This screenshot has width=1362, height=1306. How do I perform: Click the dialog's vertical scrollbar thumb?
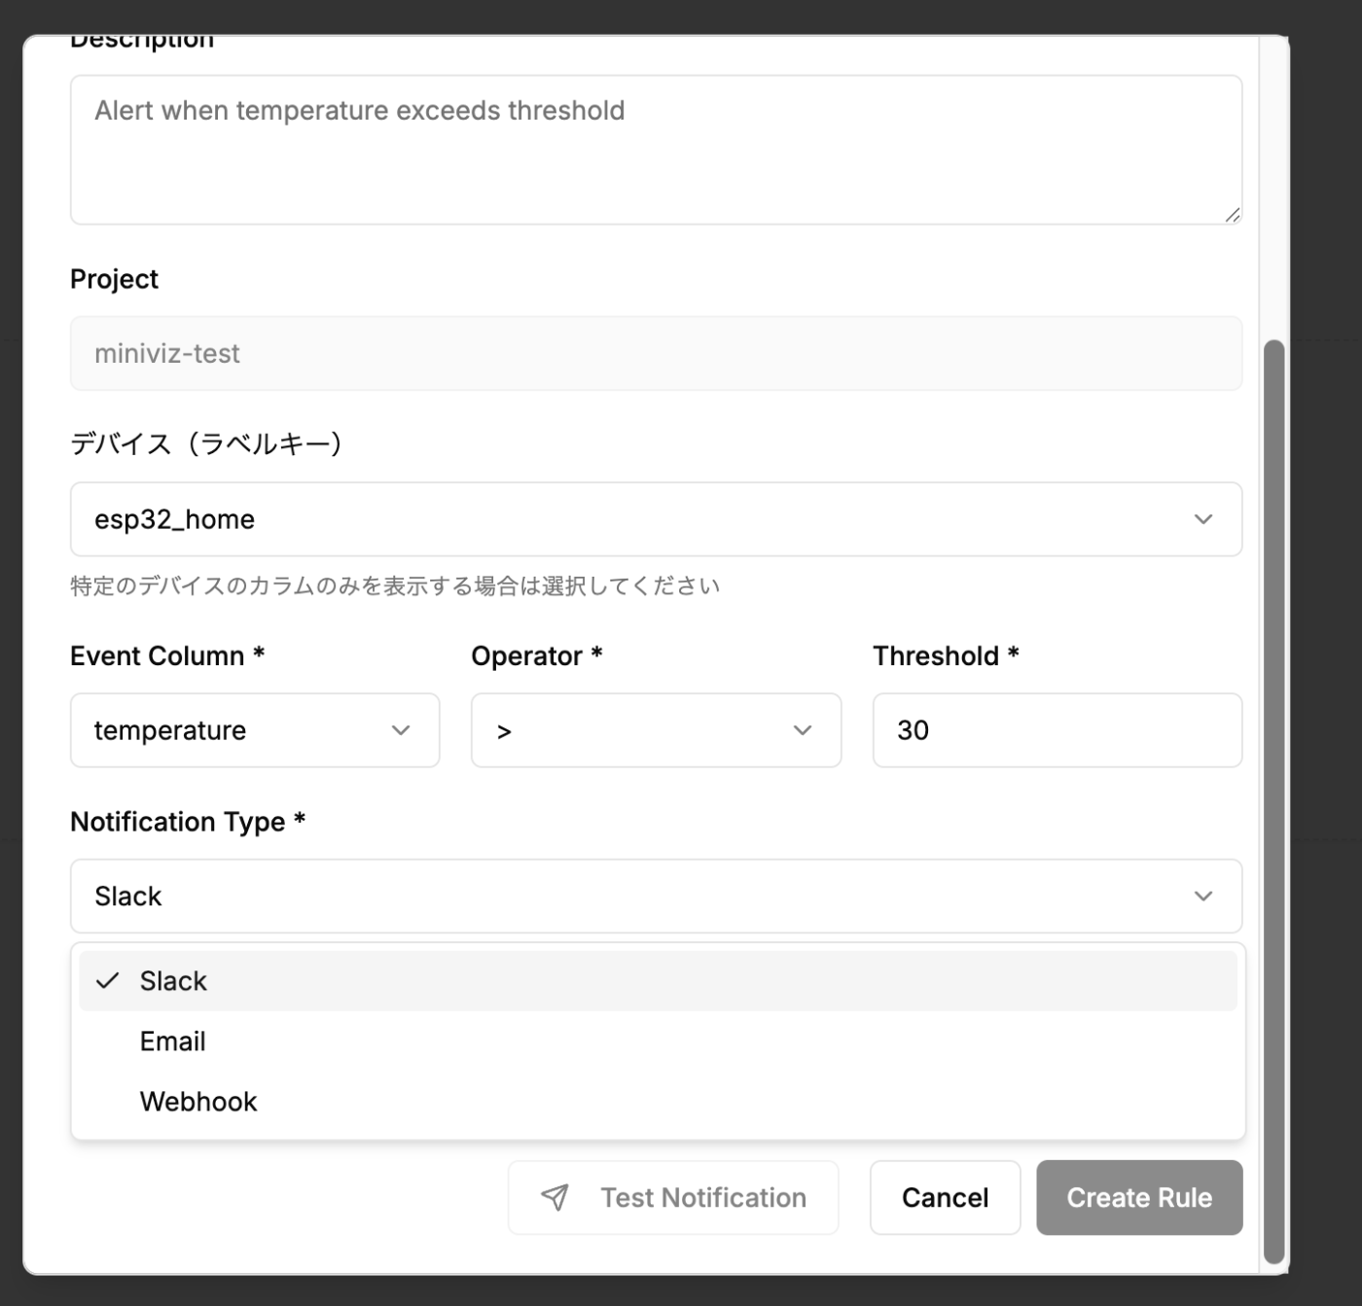(1273, 797)
